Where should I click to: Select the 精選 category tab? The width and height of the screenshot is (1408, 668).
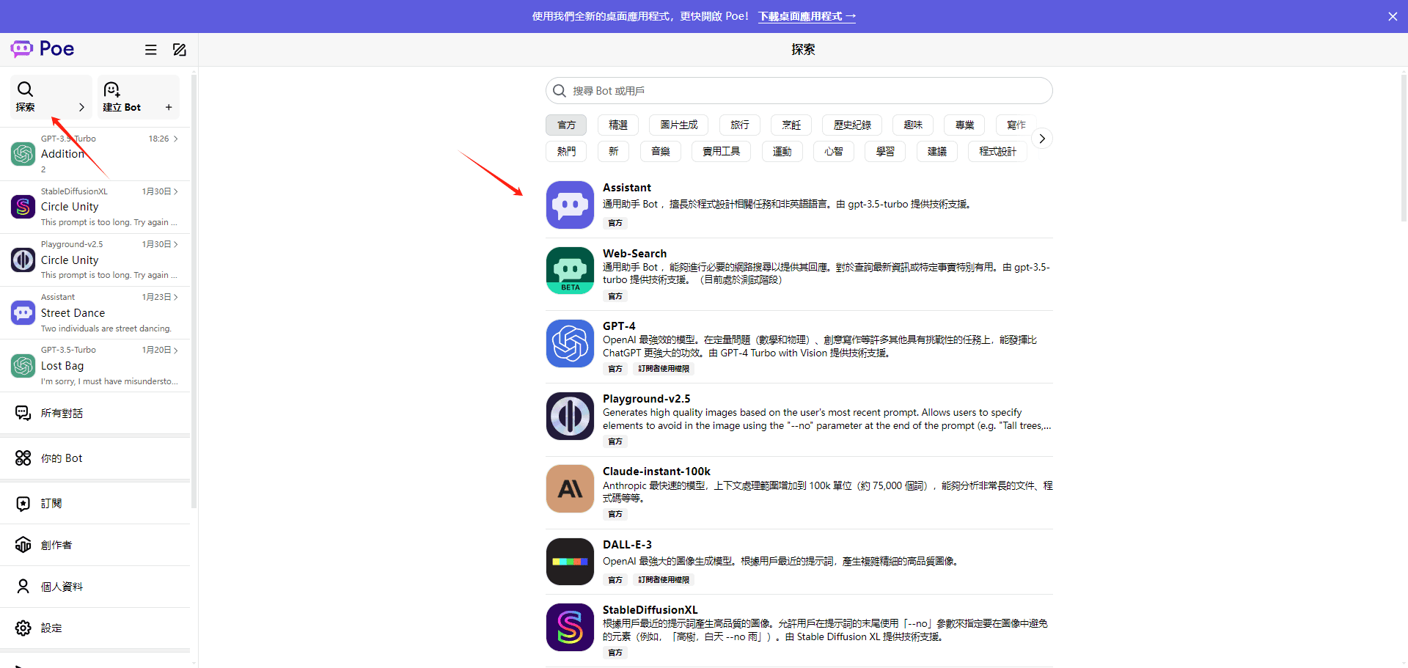tap(618, 125)
